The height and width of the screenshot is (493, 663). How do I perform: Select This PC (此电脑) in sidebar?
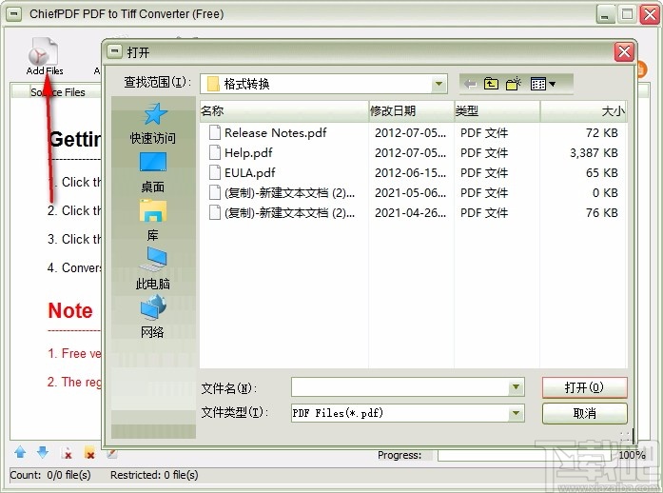pos(153,269)
